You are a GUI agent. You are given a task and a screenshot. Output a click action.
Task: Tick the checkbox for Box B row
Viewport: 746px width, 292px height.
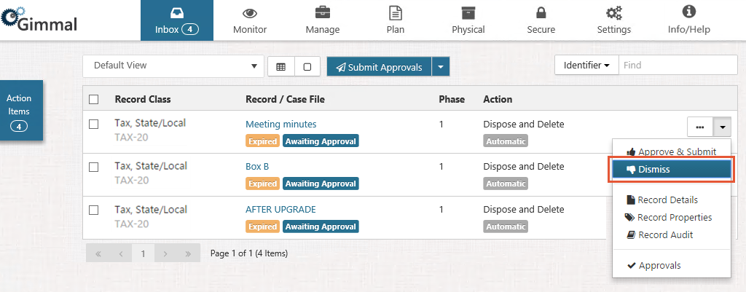coord(94,167)
